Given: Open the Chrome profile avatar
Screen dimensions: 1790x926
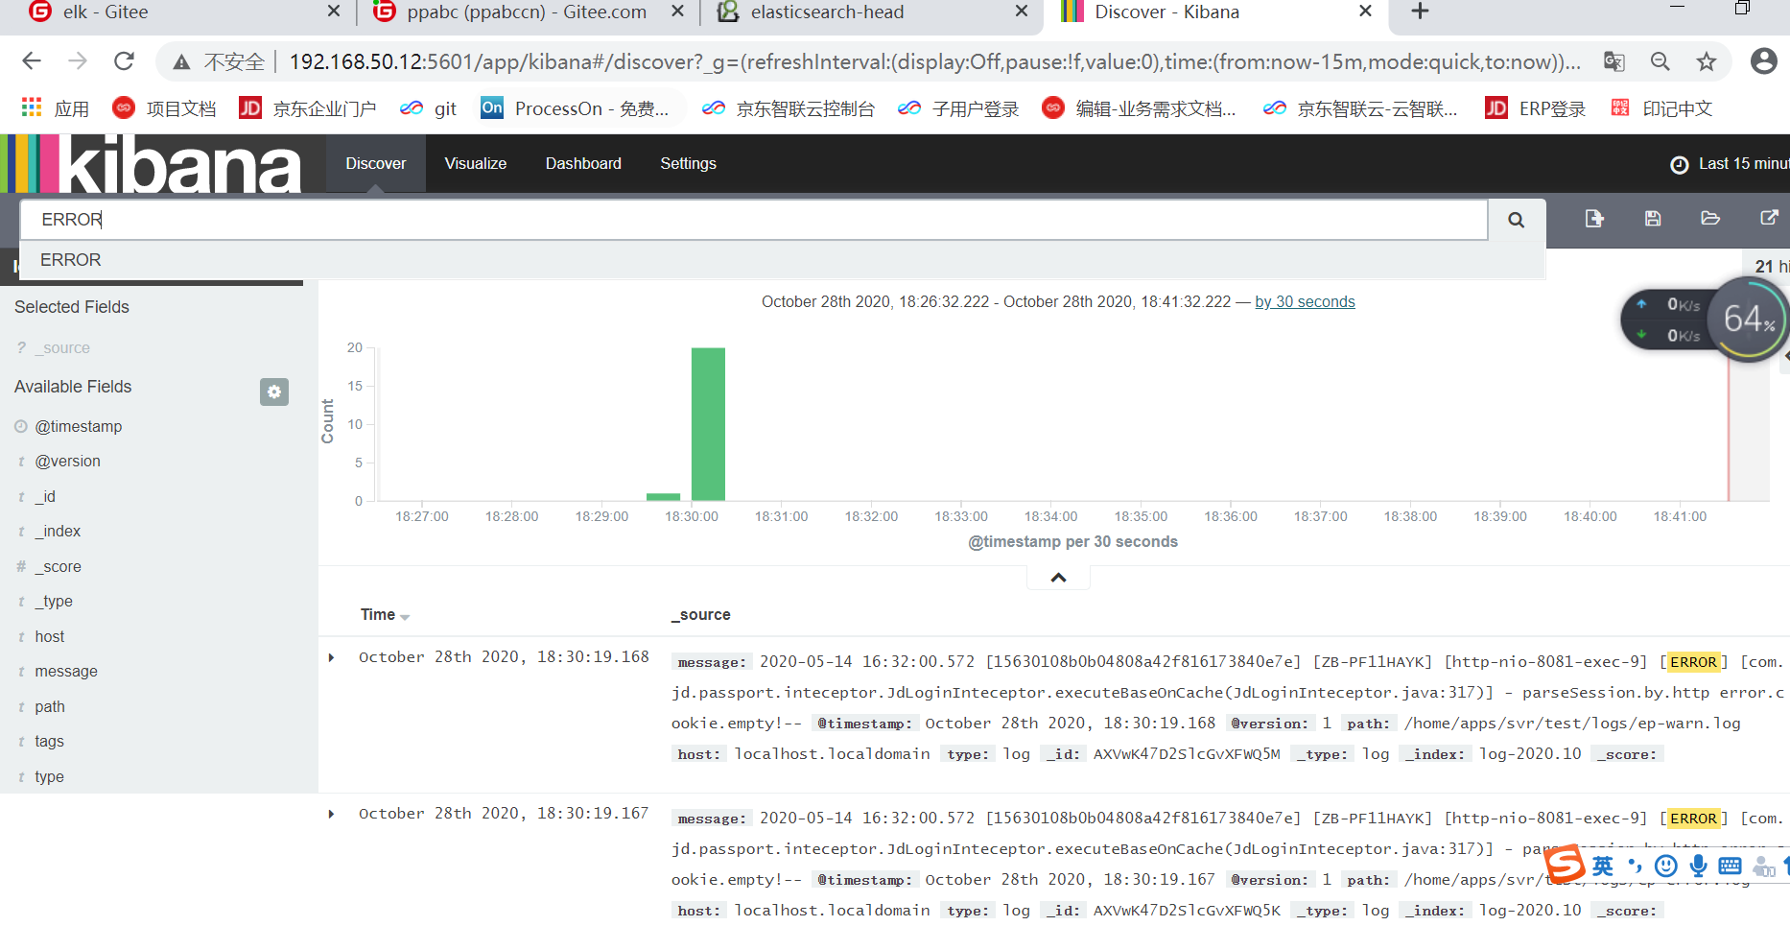Looking at the screenshot, I should click(x=1764, y=61).
